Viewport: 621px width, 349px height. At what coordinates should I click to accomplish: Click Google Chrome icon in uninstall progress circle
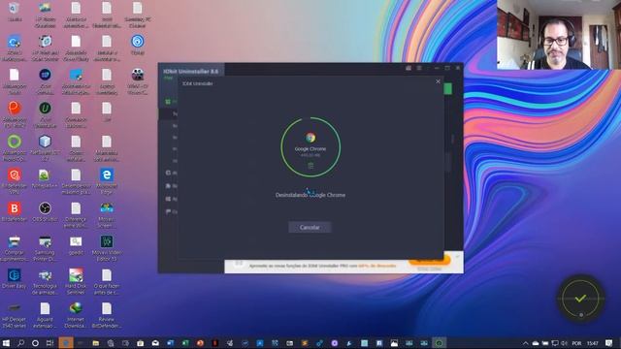click(x=310, y=138)
